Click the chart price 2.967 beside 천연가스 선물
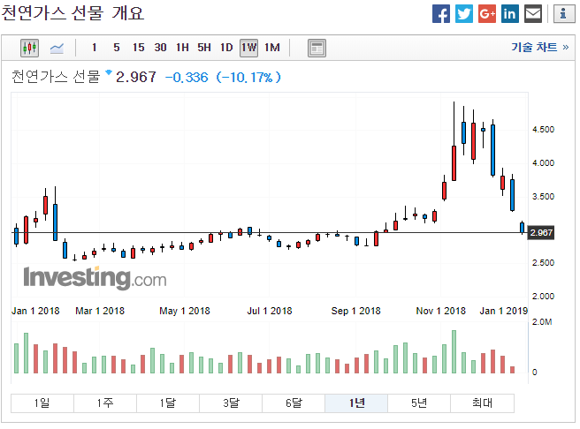The image size is (580, 429). click(136, 77)
